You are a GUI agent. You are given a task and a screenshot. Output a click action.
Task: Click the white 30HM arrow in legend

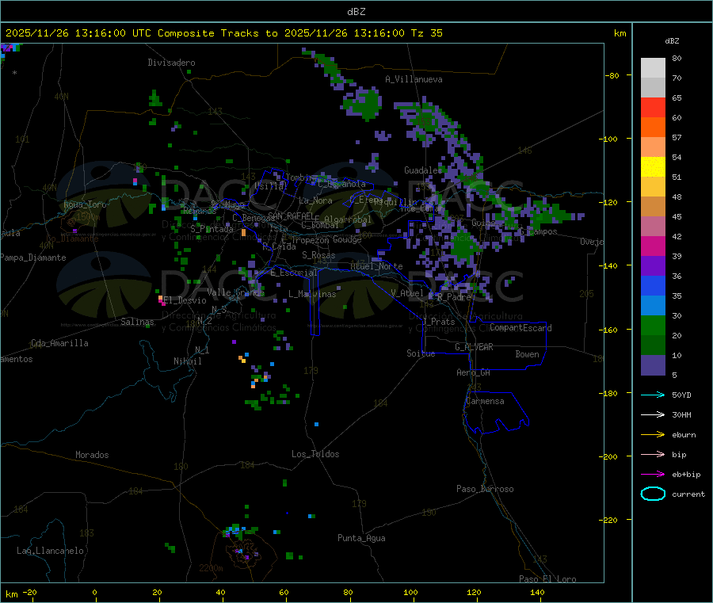tap(653, 414)
